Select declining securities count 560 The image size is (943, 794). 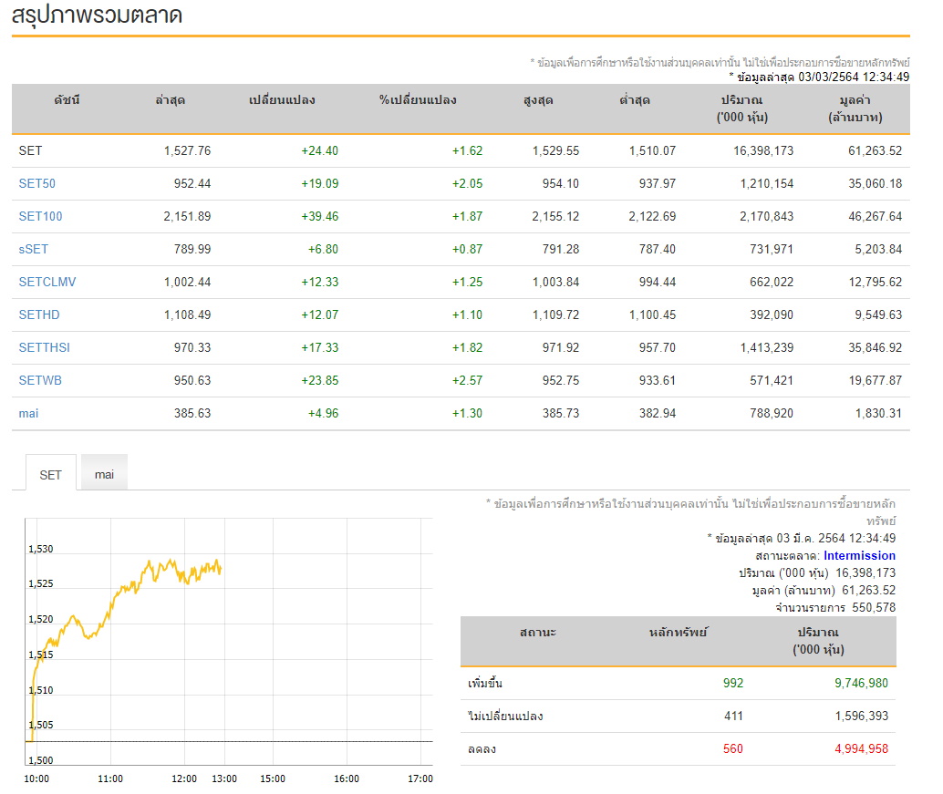[x=733, y=749]
